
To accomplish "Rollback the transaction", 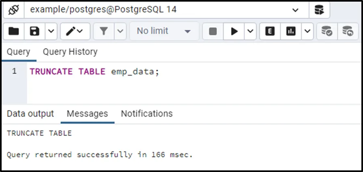I will [348, 31].
